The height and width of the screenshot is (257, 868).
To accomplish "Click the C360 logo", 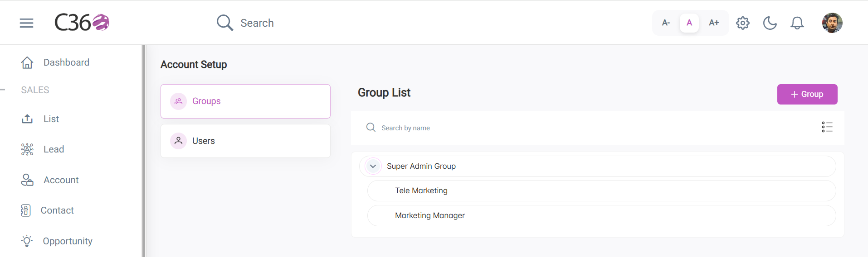I will 82,22.
